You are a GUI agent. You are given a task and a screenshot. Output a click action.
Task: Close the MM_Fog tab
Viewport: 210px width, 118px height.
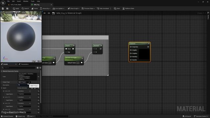(x=51, y=5)
